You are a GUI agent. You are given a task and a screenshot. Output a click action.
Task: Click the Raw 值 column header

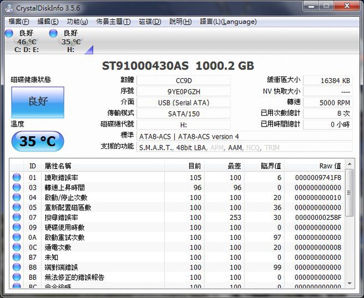point(314,166)
